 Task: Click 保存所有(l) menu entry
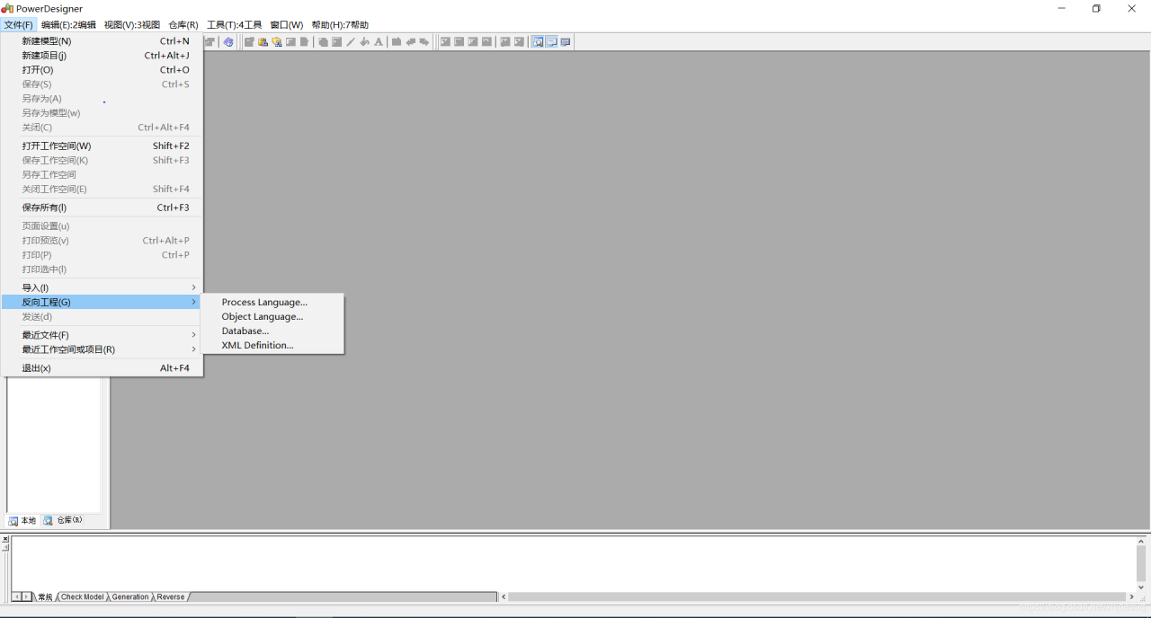[102, 207]
